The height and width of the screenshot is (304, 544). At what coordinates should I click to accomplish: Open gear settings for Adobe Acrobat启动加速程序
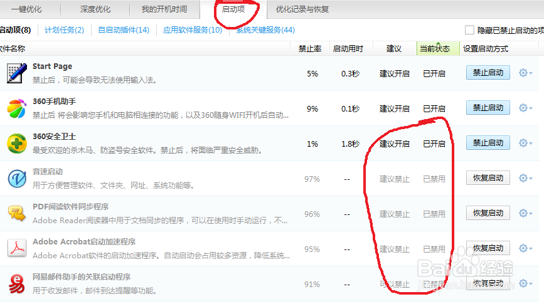[525, 248]
